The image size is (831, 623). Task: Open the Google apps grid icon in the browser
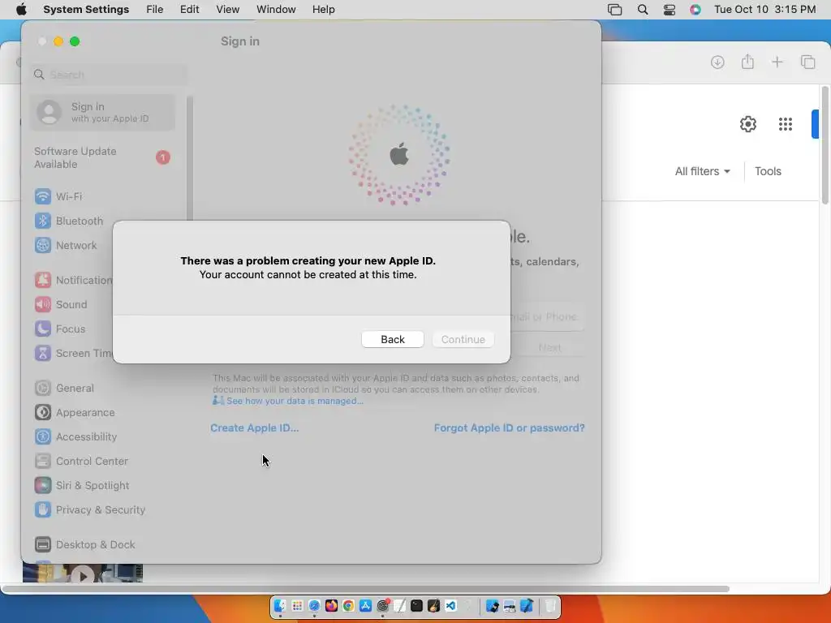click(785, 124)
